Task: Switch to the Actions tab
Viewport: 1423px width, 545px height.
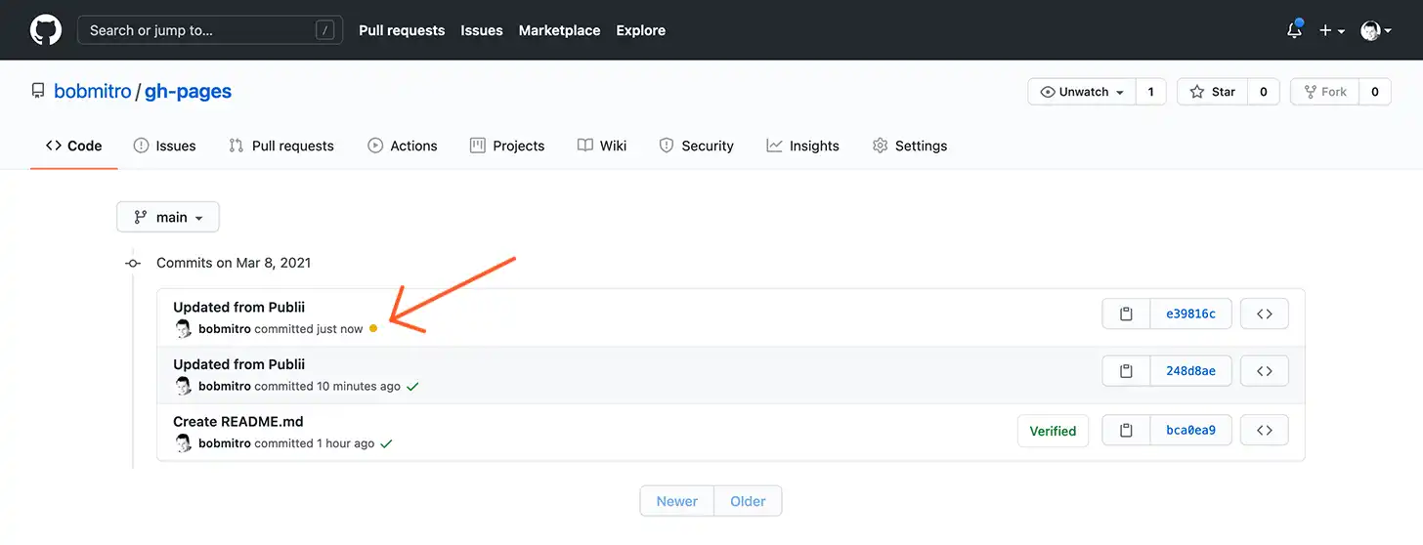Action: click(403, 146)
